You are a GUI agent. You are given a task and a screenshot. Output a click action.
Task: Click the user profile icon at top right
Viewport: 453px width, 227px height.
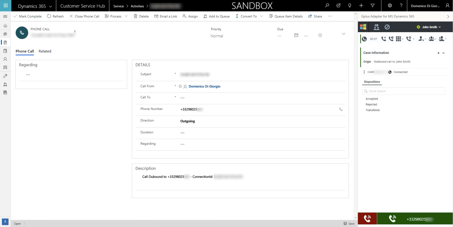coord(447,5)
